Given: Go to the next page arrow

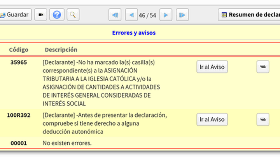Looking at the screenshot, I should [x=166, y=15].
